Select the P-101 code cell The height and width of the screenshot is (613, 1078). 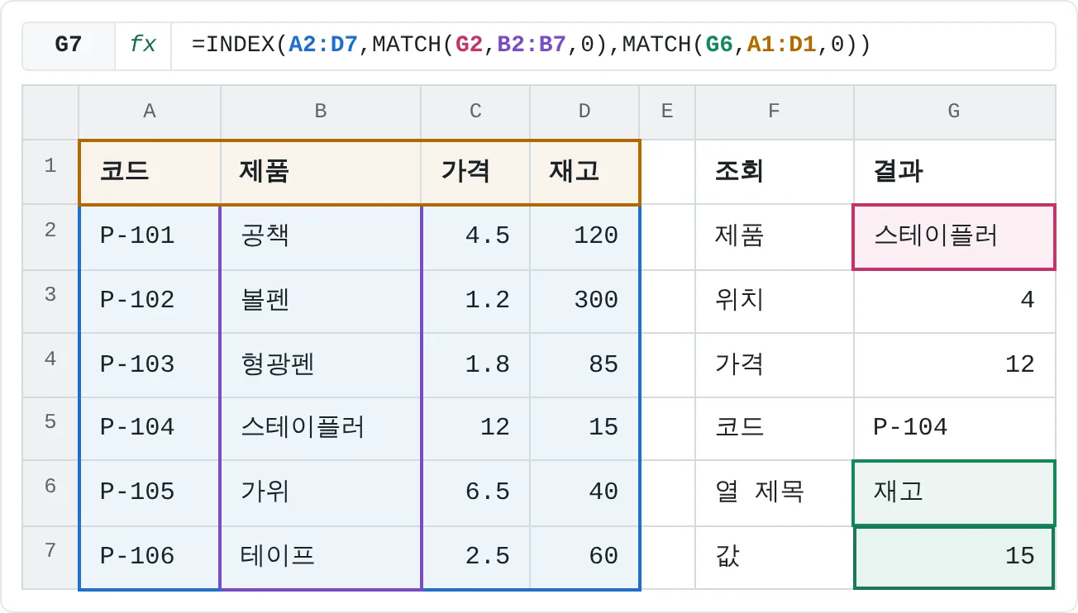point(150,236)
